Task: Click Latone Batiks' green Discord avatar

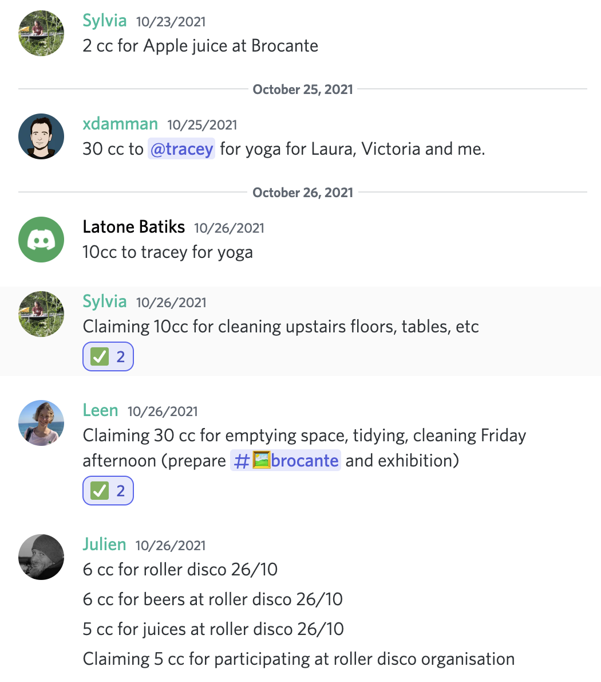Action: point(41,240)
